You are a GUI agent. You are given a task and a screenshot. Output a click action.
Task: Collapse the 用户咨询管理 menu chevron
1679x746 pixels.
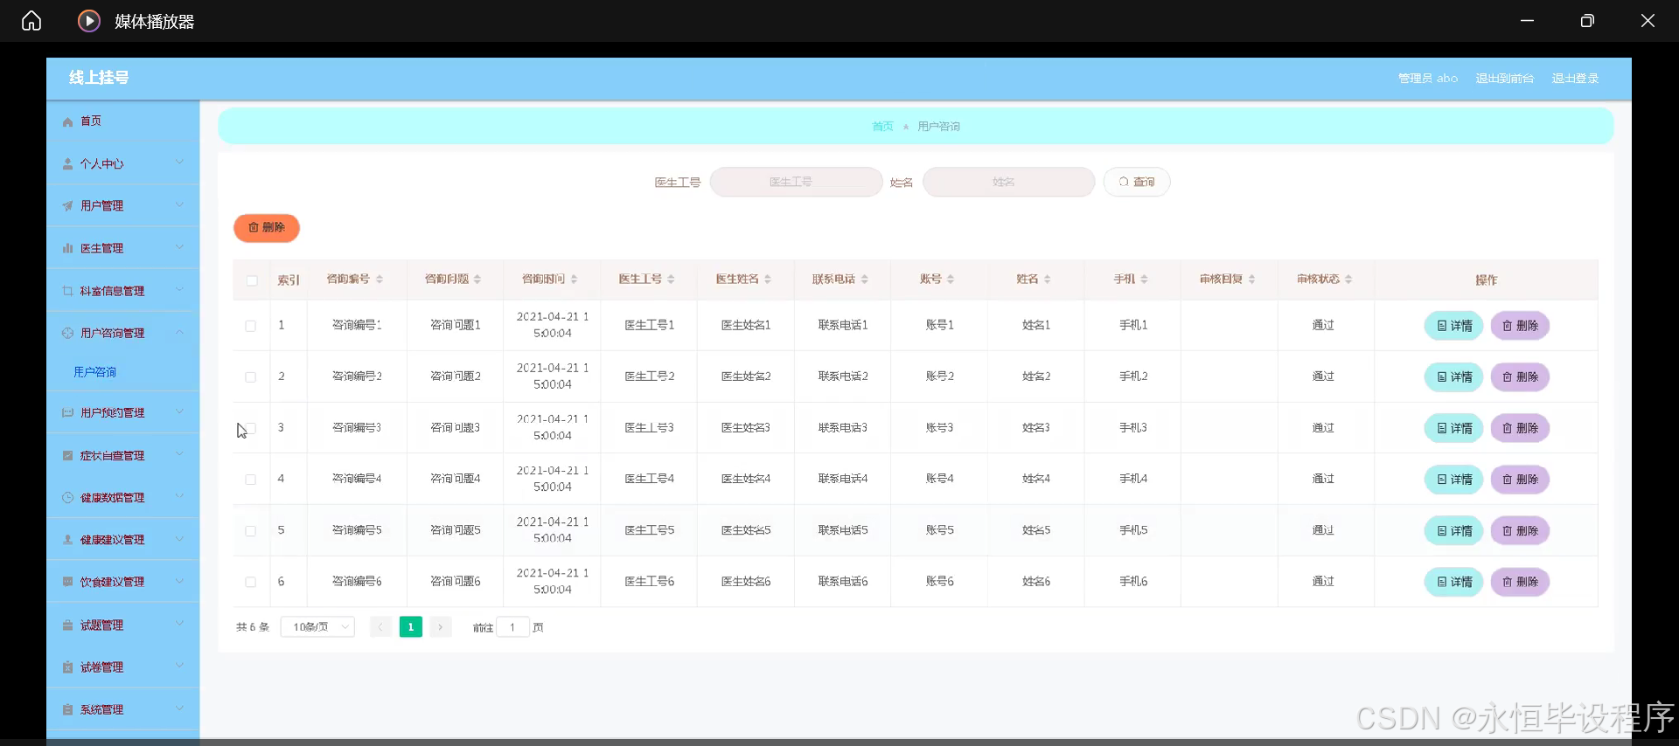(x=179, y=332)
